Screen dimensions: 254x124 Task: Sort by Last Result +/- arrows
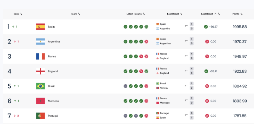click(x=219, y=14)
